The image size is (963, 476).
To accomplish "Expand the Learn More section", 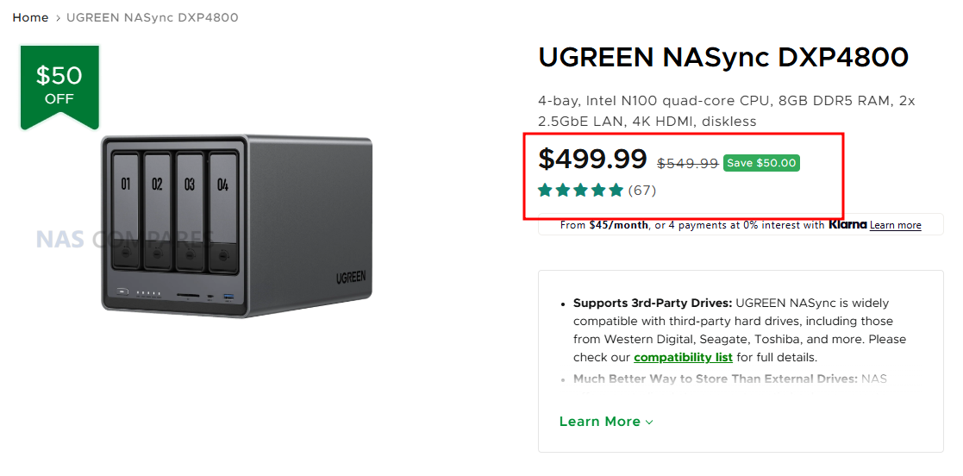I will pos(599,422).
